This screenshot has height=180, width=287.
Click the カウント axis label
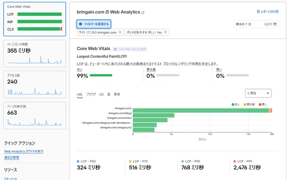[202, 139]
